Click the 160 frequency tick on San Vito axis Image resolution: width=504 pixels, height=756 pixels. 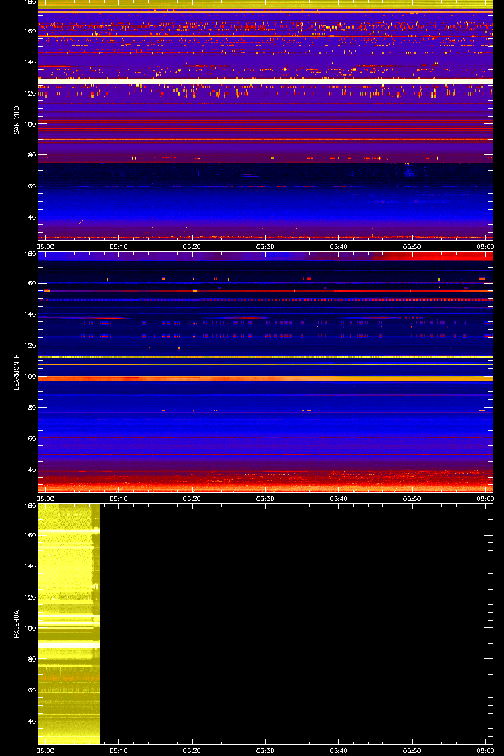[x=30, y=31]
